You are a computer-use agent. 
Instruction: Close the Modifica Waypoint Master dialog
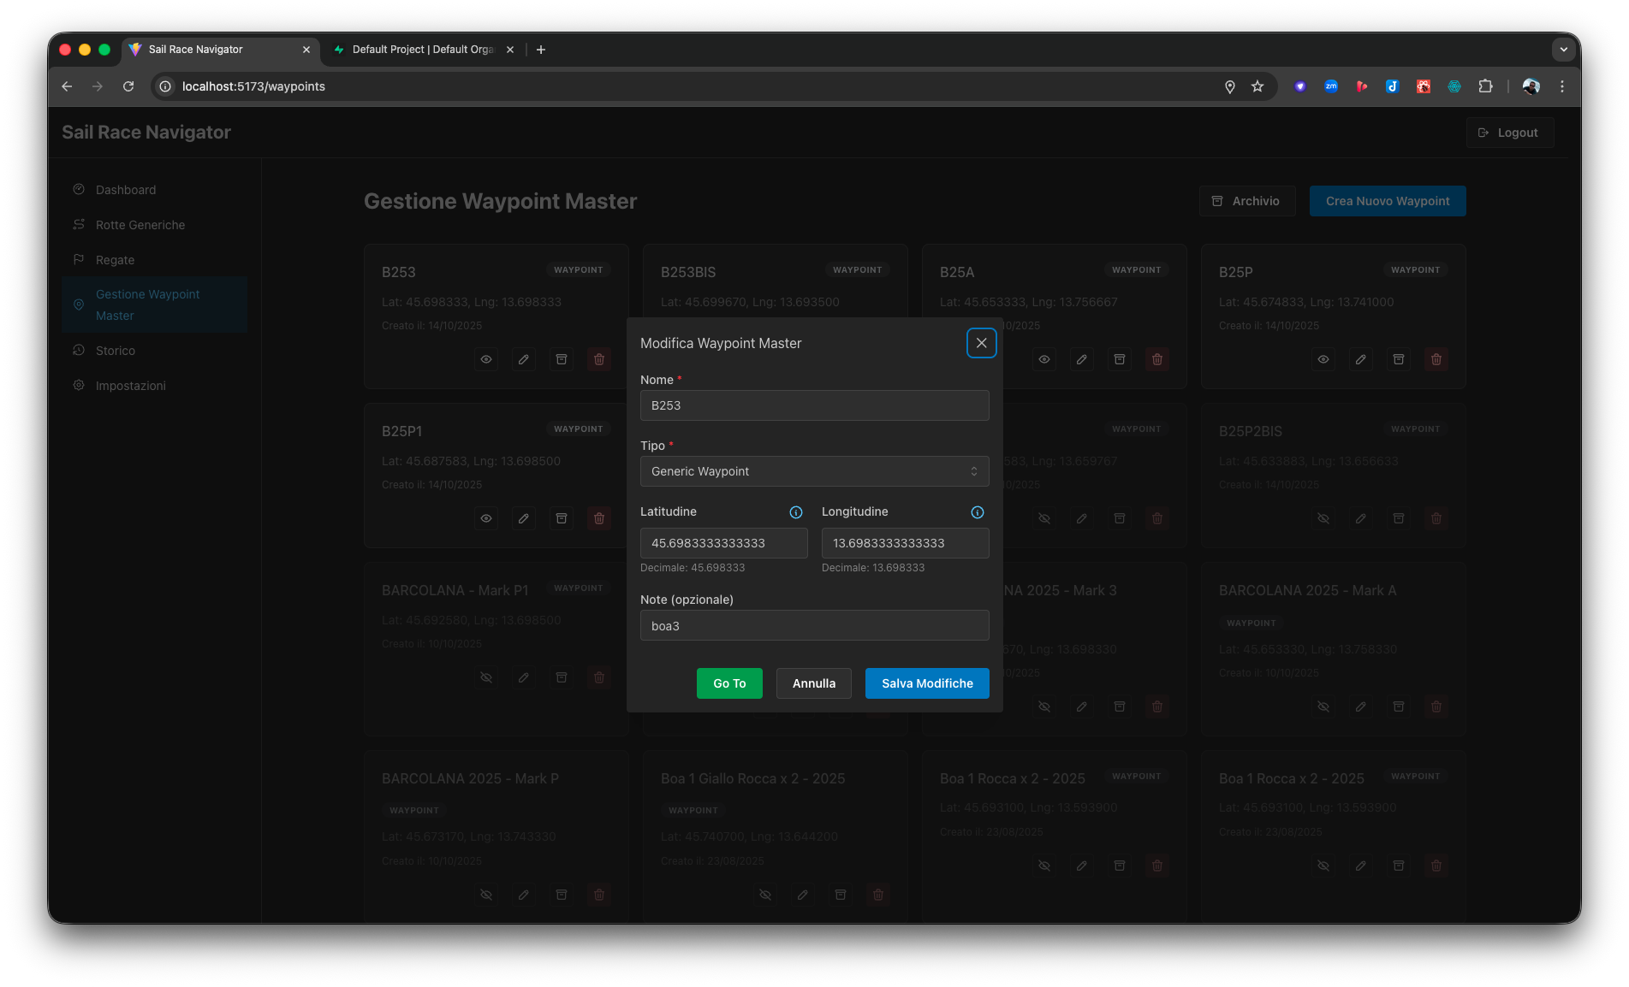coord(982,343)
